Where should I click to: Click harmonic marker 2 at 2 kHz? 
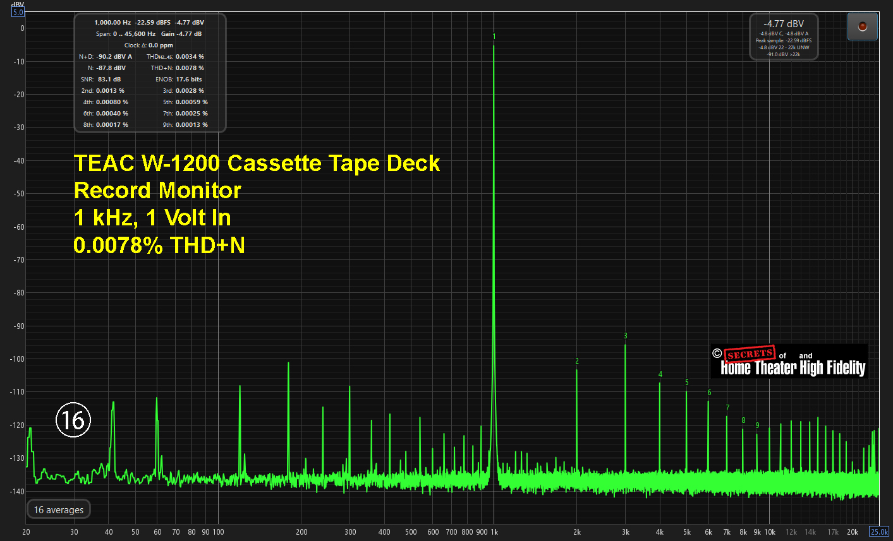[x=577, y=361]
